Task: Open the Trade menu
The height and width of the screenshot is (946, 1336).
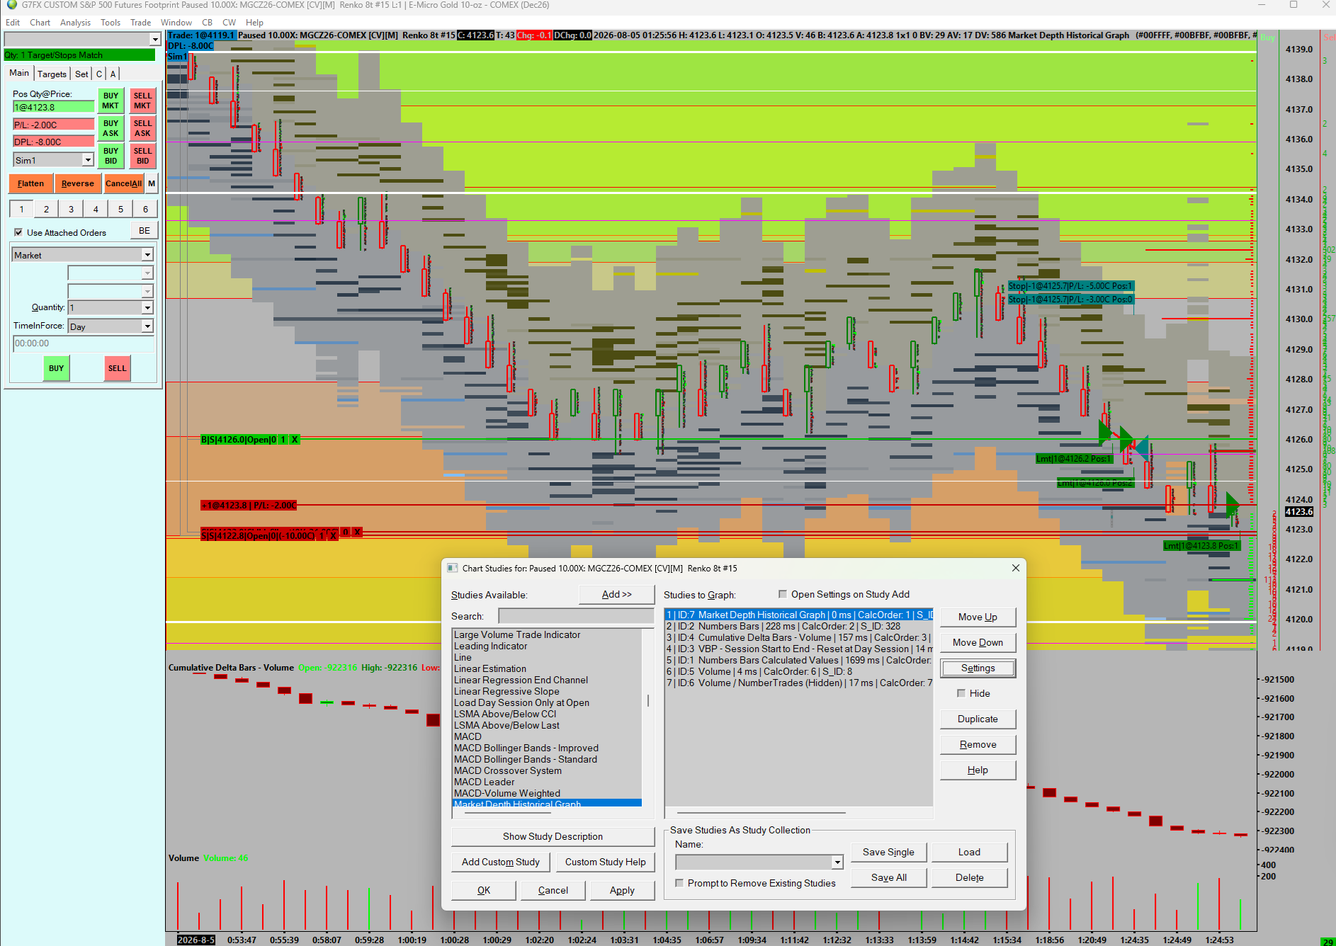Action: coord(141,22)
